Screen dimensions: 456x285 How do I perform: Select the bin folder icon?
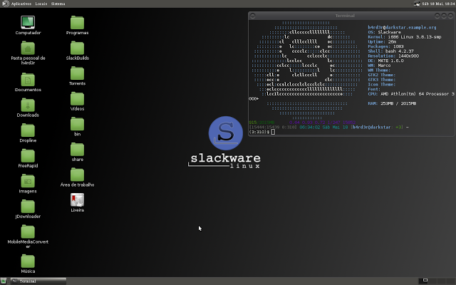pyautogui.click(x=78, y=124)
